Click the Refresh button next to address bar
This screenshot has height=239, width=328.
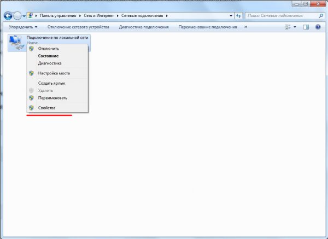(x=238, y=16)
